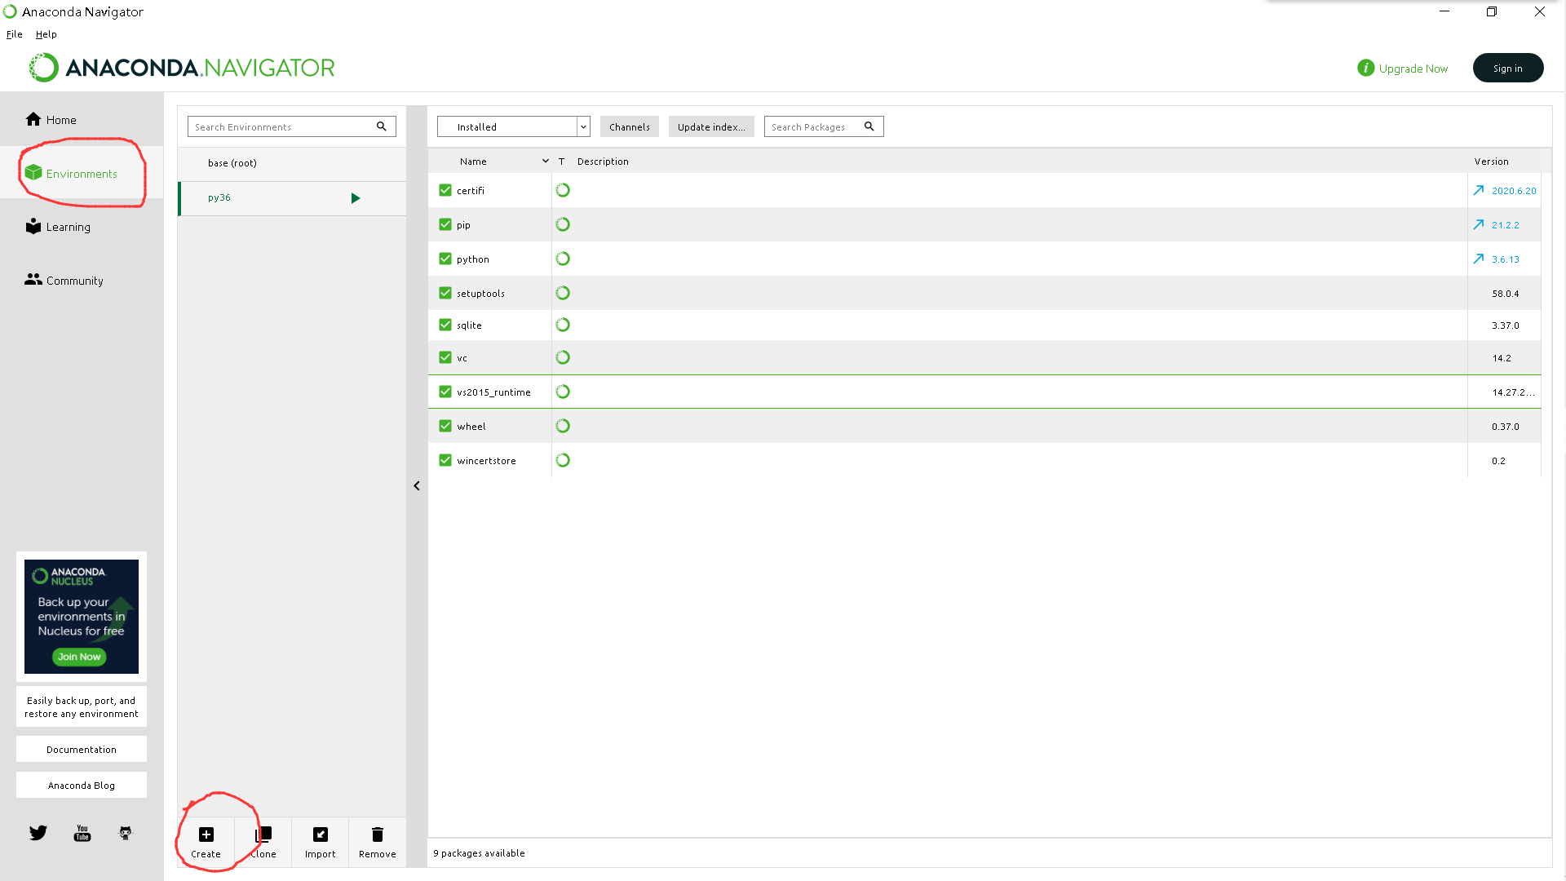Open the File menu
The width and height of the screenshot is (1566, 881).
14,34
